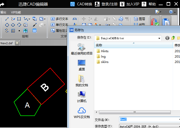Sort by 名称 column header
Screen dimensions: 180x128
[134, 45]
